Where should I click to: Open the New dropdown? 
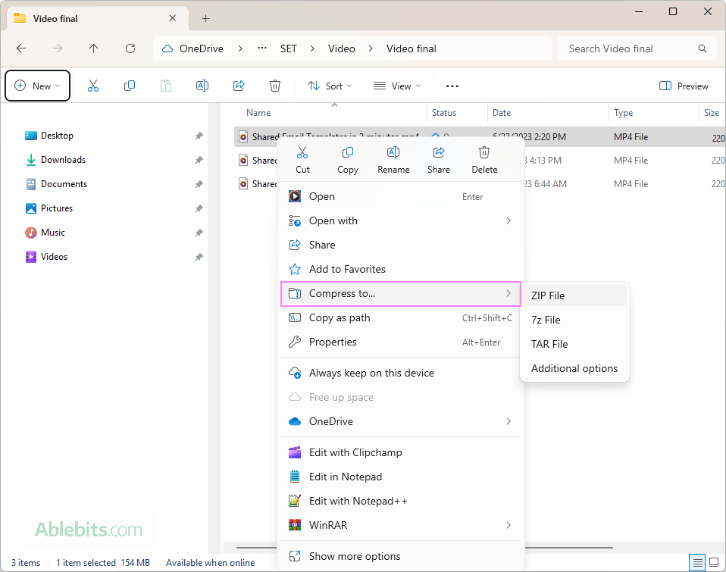click(37, 86)
